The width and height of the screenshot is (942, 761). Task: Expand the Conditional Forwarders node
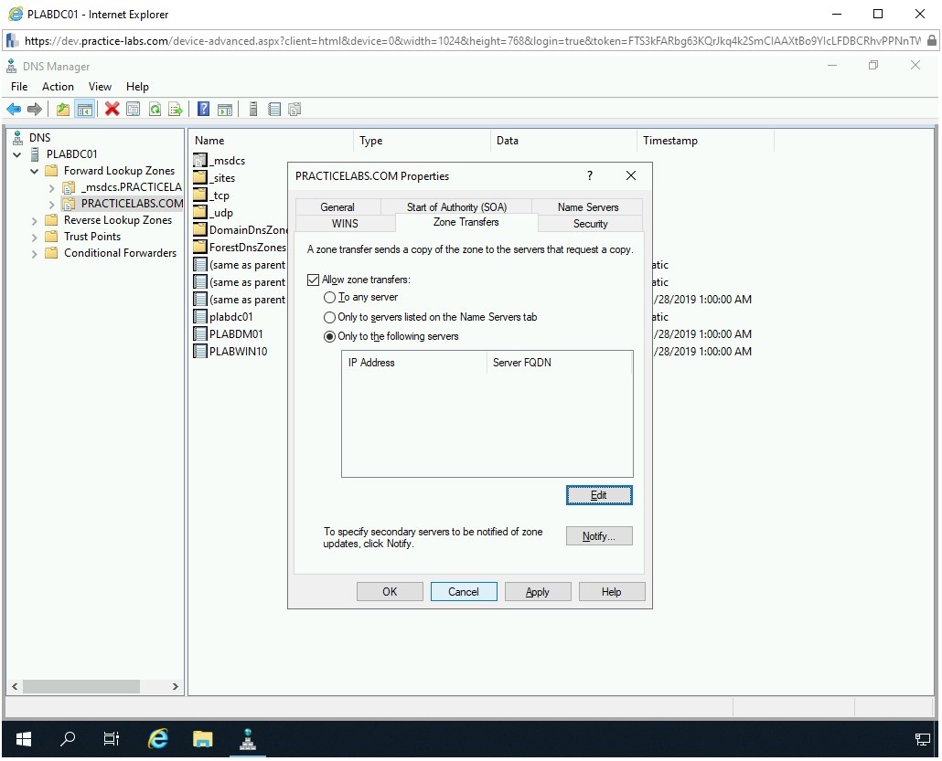(x=35, y=253)
